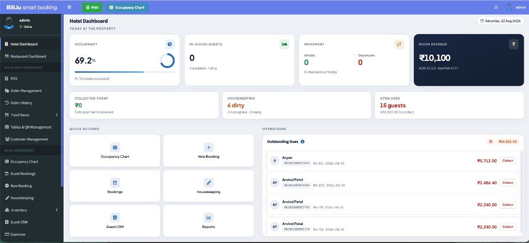Open POS in the sidebar

[31, 78]
